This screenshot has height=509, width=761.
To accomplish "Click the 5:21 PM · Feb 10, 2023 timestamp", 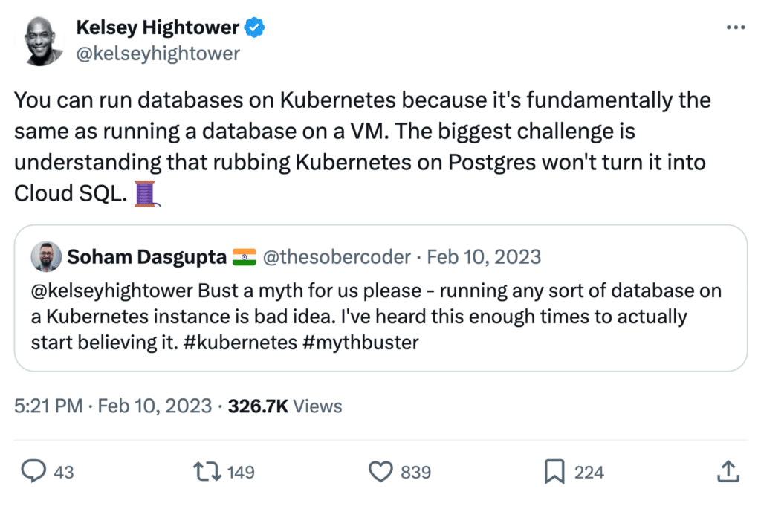I will pyautogui.click(x=112, y=406).
